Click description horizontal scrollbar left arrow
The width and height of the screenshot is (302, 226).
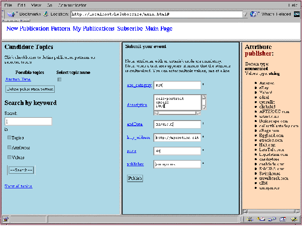(156, 113)
